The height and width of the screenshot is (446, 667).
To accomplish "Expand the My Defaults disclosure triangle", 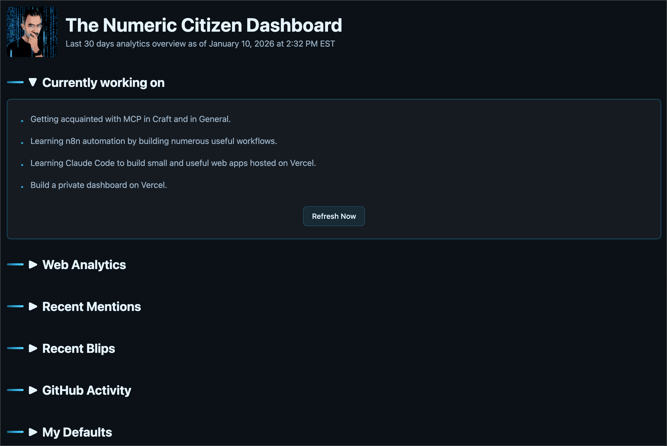I will coord(33,432).
